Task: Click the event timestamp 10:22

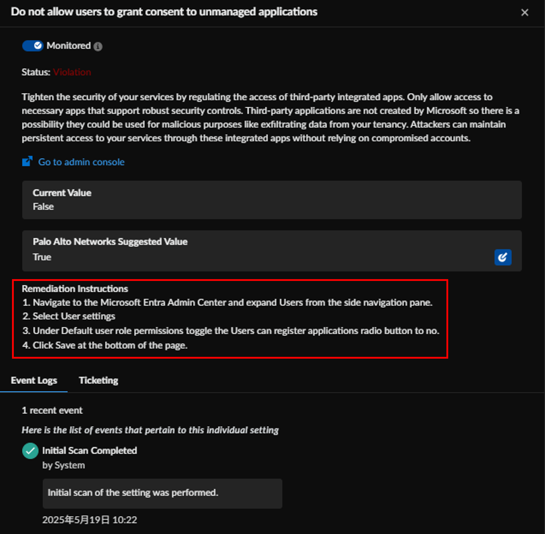Action: tap(125, 520)
